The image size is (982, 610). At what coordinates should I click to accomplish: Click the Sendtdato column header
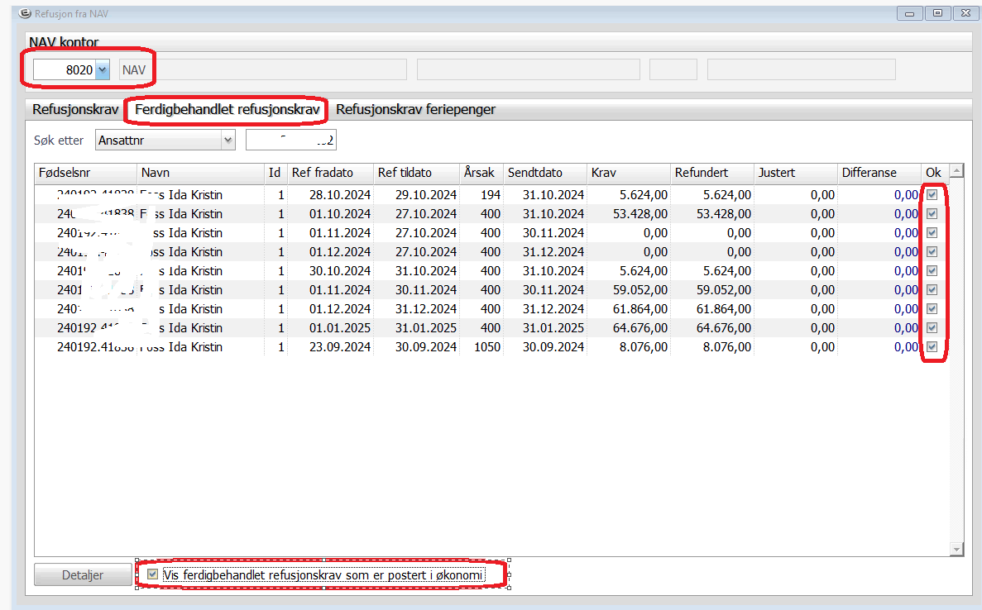545,173
